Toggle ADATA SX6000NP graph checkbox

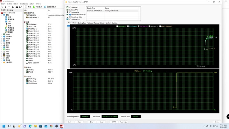click(160, 26)
